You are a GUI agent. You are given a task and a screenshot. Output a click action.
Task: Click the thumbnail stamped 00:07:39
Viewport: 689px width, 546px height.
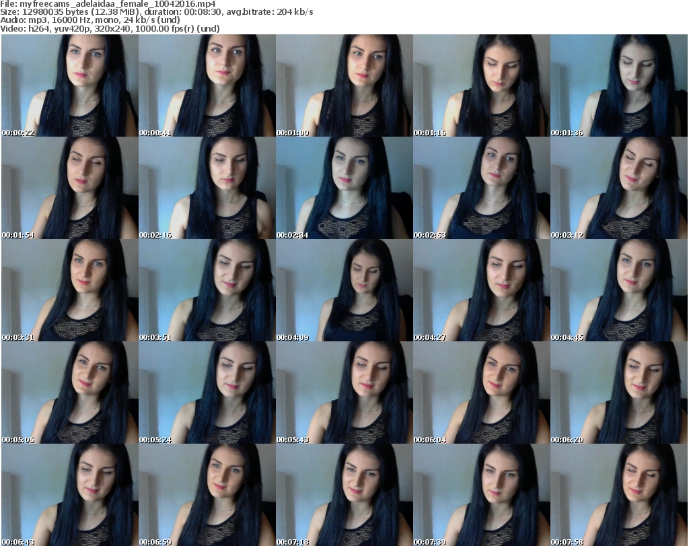coord(482,495)
